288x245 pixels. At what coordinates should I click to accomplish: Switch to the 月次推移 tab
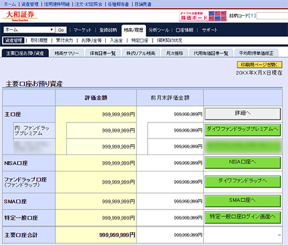coord(175,53)
